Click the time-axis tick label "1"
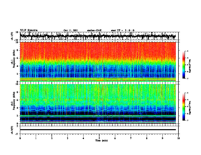Viewport: 201px width, 155px height. point(36,138)
